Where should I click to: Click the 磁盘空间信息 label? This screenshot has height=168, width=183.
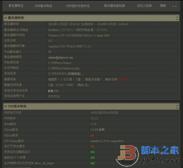[x=13, y=85]
